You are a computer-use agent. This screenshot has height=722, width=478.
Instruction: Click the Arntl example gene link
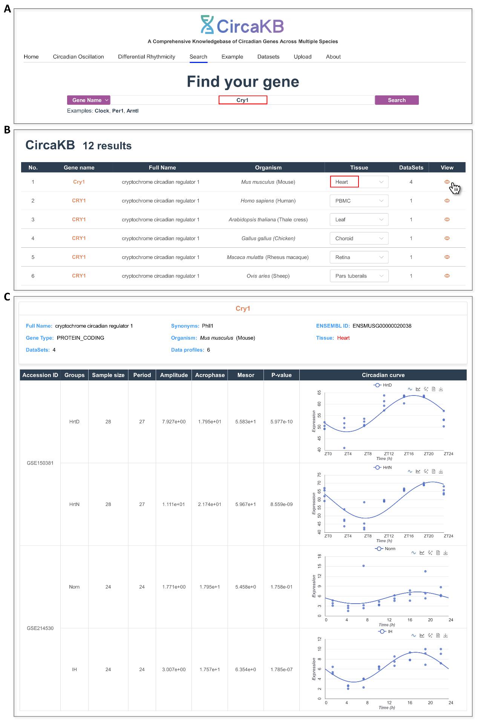tap(132, 111)
